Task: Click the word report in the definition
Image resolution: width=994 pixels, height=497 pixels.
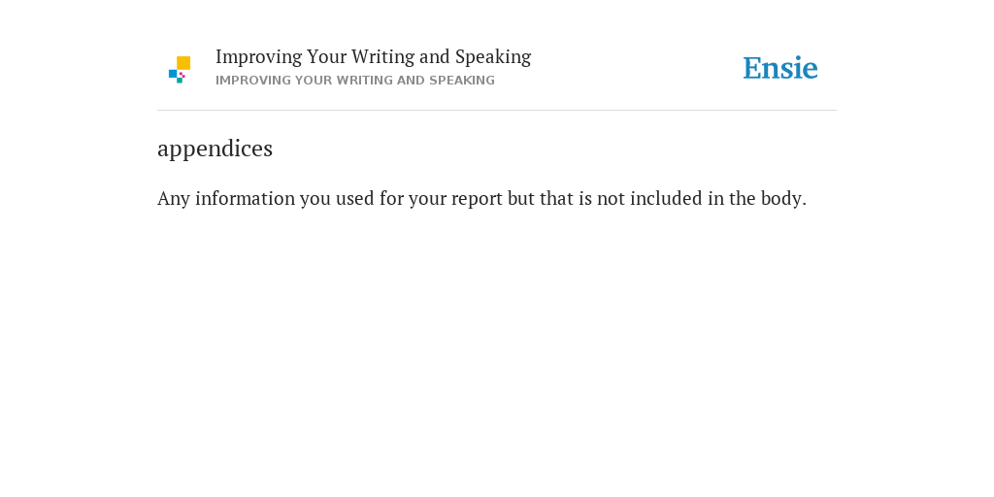Action: pyautogui.click(x=477, y=199)
